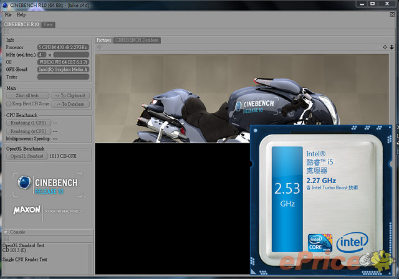
Task: Switch to the View tab
Action: [48, 24]
